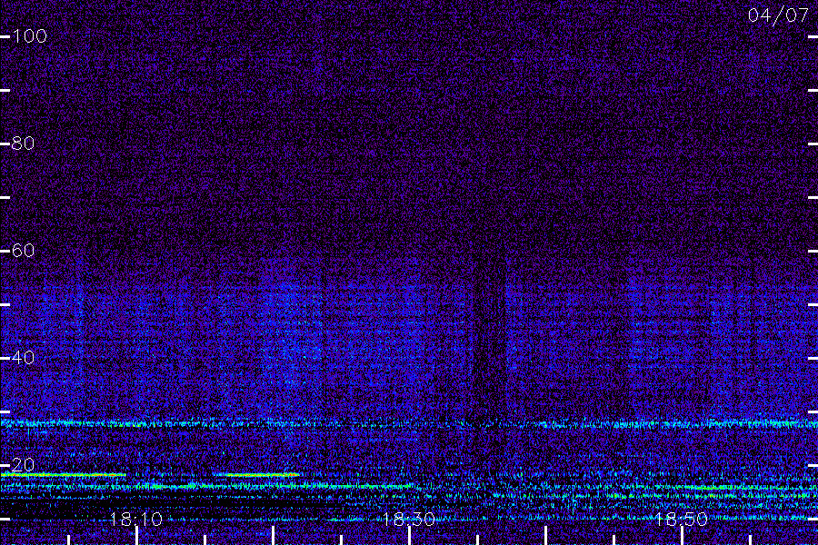Click the 100 frequency axis label
The width and height of the screenshot is (818, 545).
[x=30, y=36]
